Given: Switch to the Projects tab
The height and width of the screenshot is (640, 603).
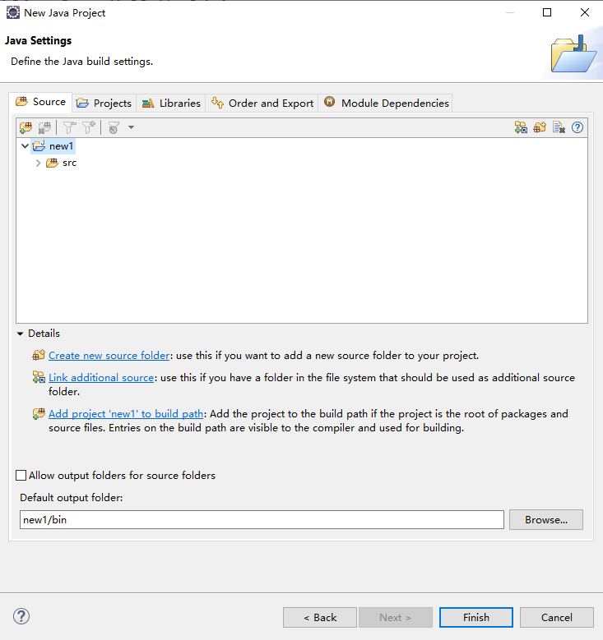Looking at the screenshot, I should pos(104,103).
